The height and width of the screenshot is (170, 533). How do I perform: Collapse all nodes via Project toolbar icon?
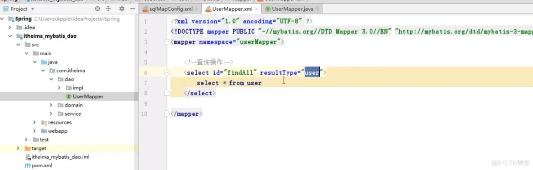pyautogui.click(x=108, y=9)
